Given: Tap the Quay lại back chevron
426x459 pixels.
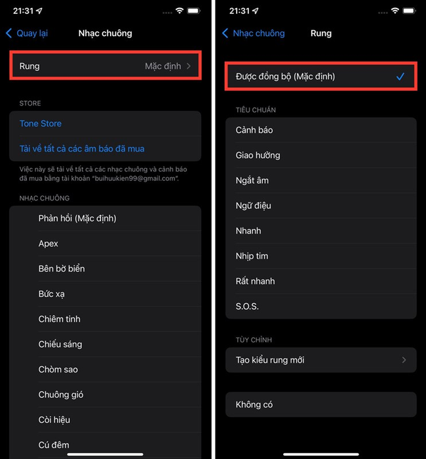Looking at the screenshot, I should (9, 33).
